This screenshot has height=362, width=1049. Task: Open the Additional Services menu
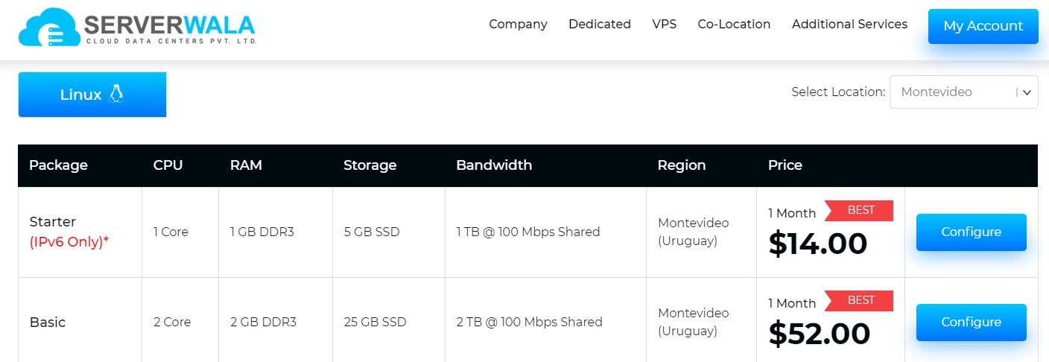pyautogui.click(x=849, y=24)
